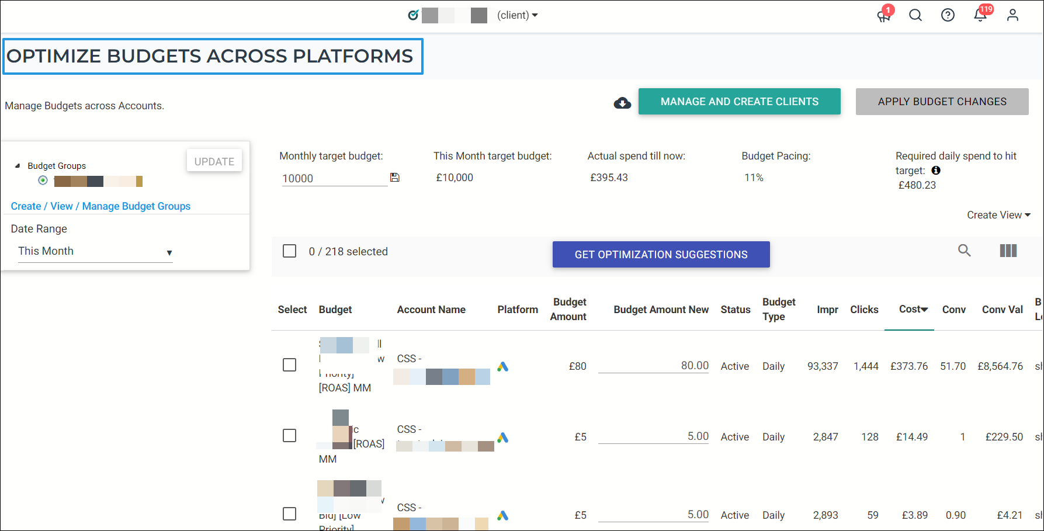Edit new budget field in £14.49 row
The width and height of the screenshot is (1044, 531).
(653, 436)
